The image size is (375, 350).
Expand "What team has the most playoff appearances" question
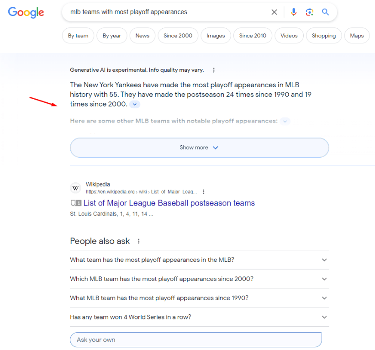(199, 260)
